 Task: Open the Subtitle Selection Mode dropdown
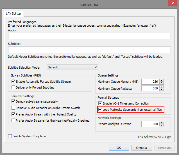point(72,67)
